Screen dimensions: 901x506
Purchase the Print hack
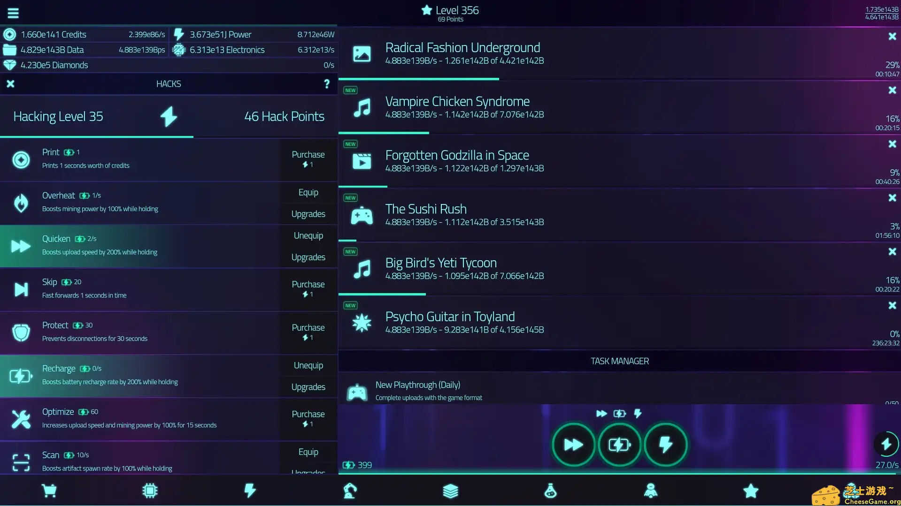point(308,159)
